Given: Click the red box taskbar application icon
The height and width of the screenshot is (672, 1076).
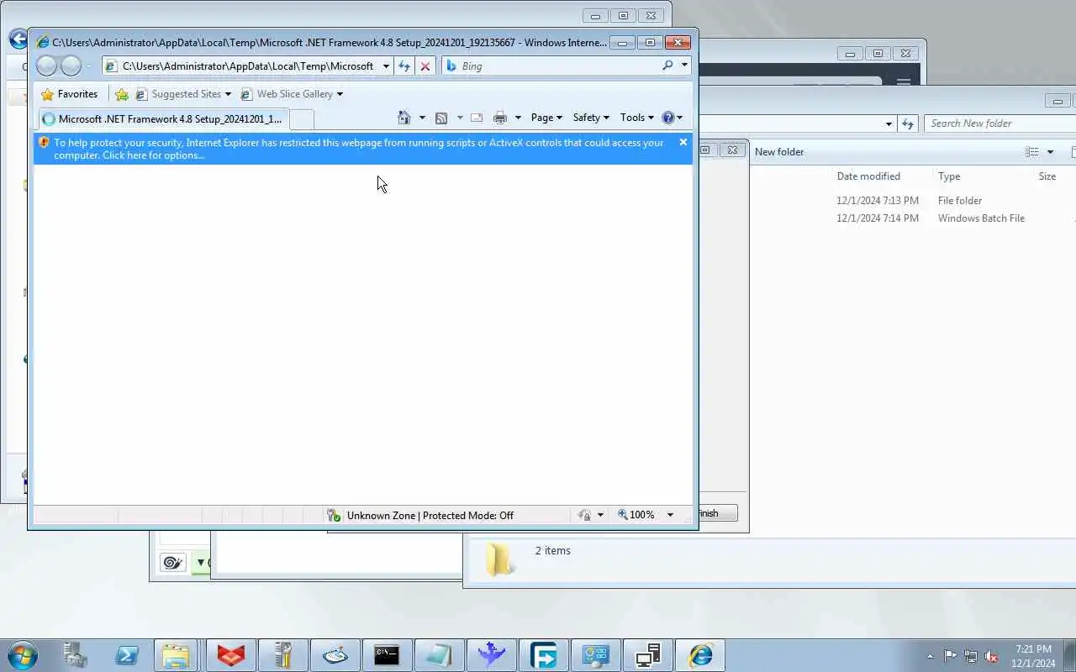Looking at the screenshot, I should 230,655.
